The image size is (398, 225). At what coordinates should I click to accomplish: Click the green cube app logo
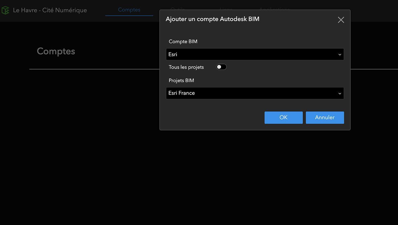coord(5,10)
